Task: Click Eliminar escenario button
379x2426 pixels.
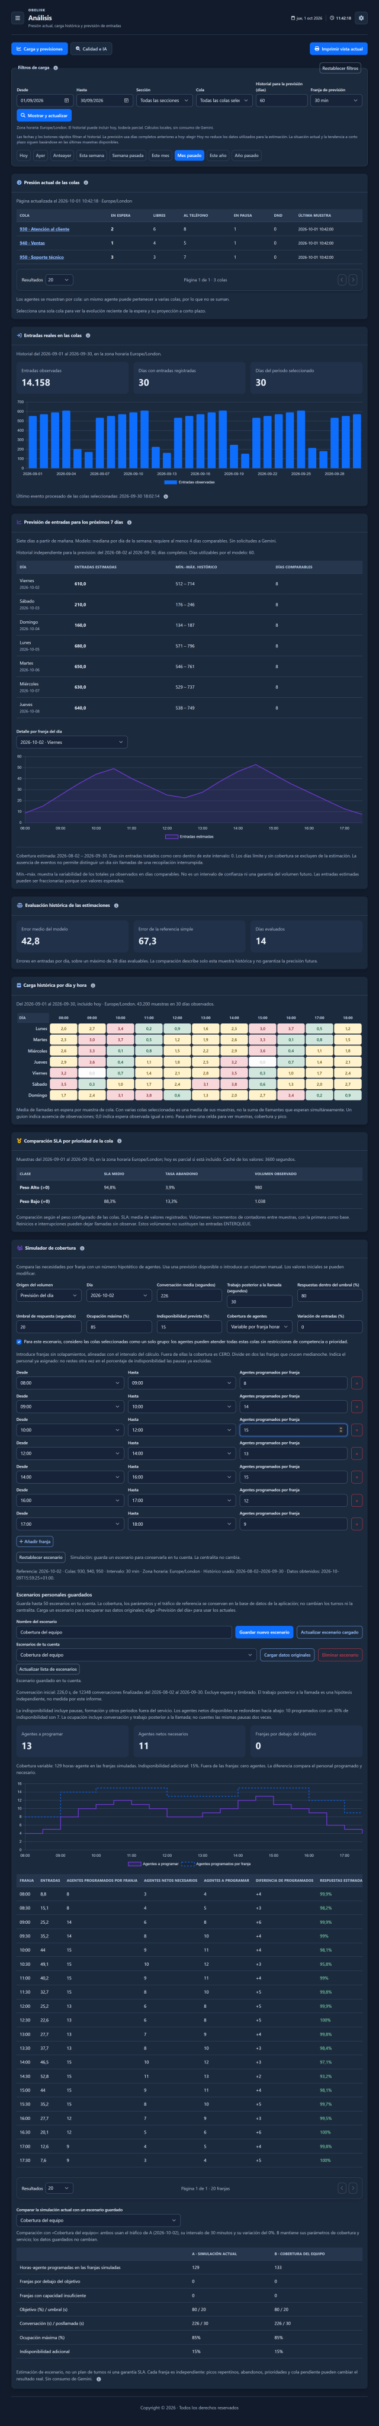Action: click(x=341, y=1655)
